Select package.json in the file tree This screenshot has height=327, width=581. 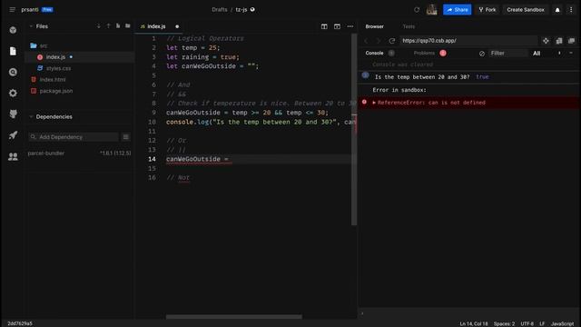click(x=56, y=91)
